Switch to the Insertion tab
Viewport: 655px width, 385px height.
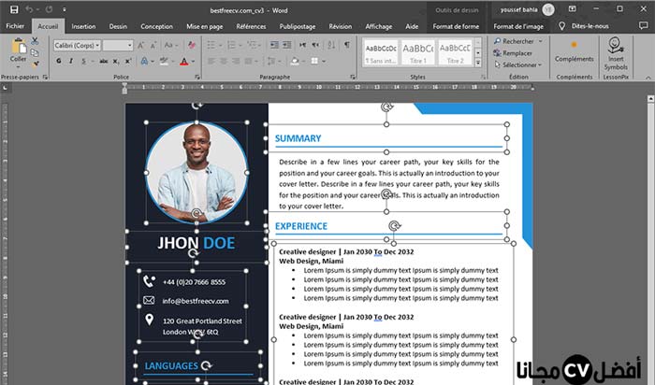tap(83, 26)
